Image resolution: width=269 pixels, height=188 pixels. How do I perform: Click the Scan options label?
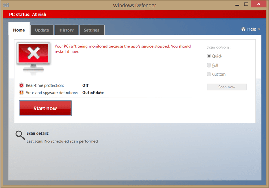219,47
